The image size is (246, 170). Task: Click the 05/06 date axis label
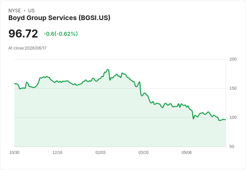(187, 153)
